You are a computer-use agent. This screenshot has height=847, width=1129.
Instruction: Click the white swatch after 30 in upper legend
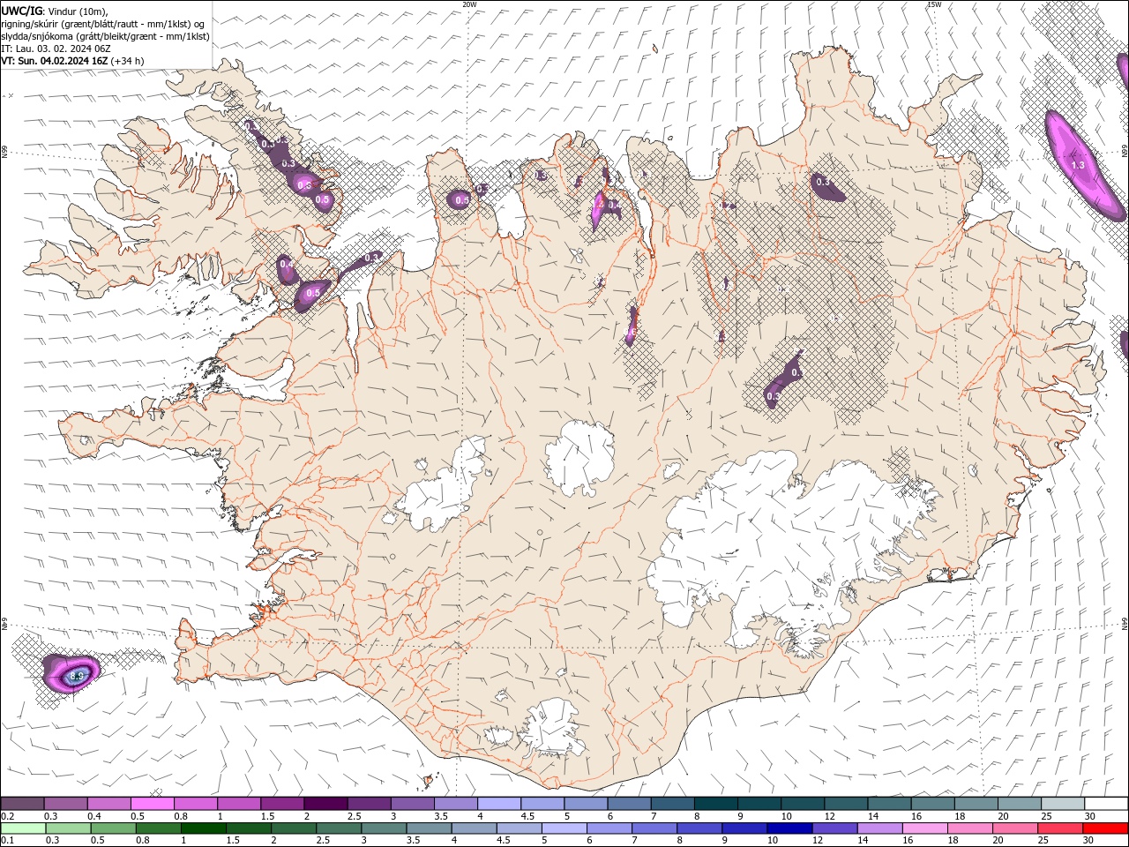[x=1106, y=803]
